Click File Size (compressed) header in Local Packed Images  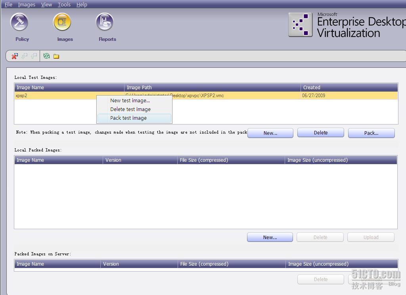point(231,160)
